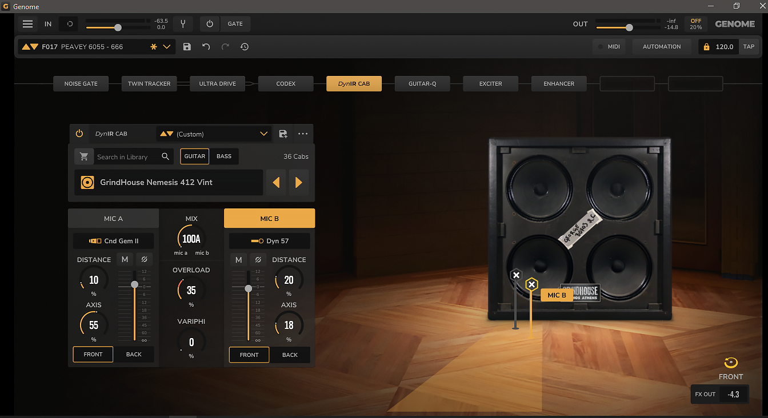The width and height of the screenshot is (768, 418).
Task: Toggle the input gate power icon
Action: 210,24
